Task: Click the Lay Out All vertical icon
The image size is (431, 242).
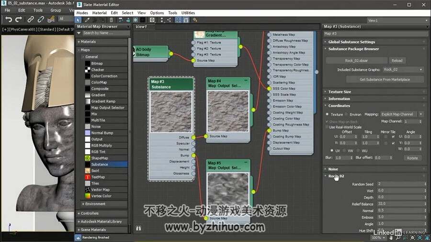Action: tap(162, 20)
